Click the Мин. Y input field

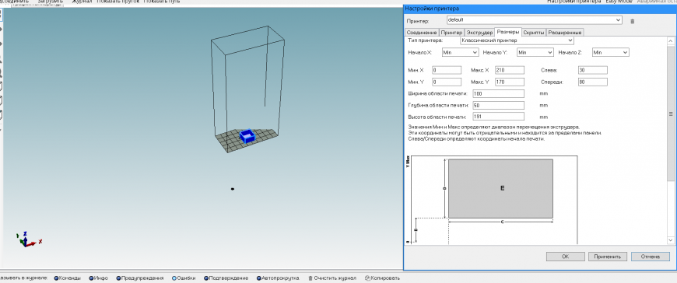pyautogui.click(x=447, y=82)
